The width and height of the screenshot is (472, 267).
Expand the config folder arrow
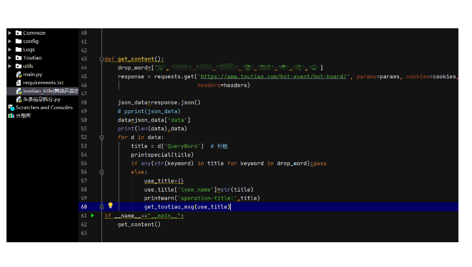click(x=10, y=41)
